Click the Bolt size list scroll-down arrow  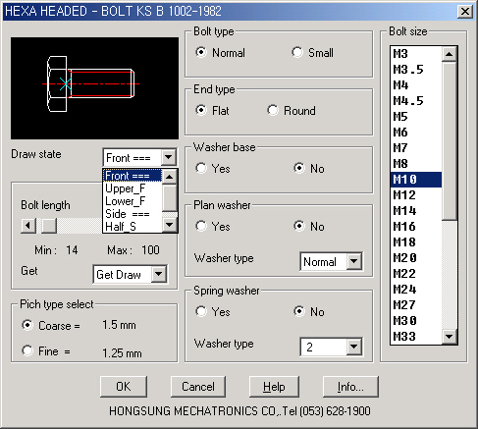(x=450, y=336)
